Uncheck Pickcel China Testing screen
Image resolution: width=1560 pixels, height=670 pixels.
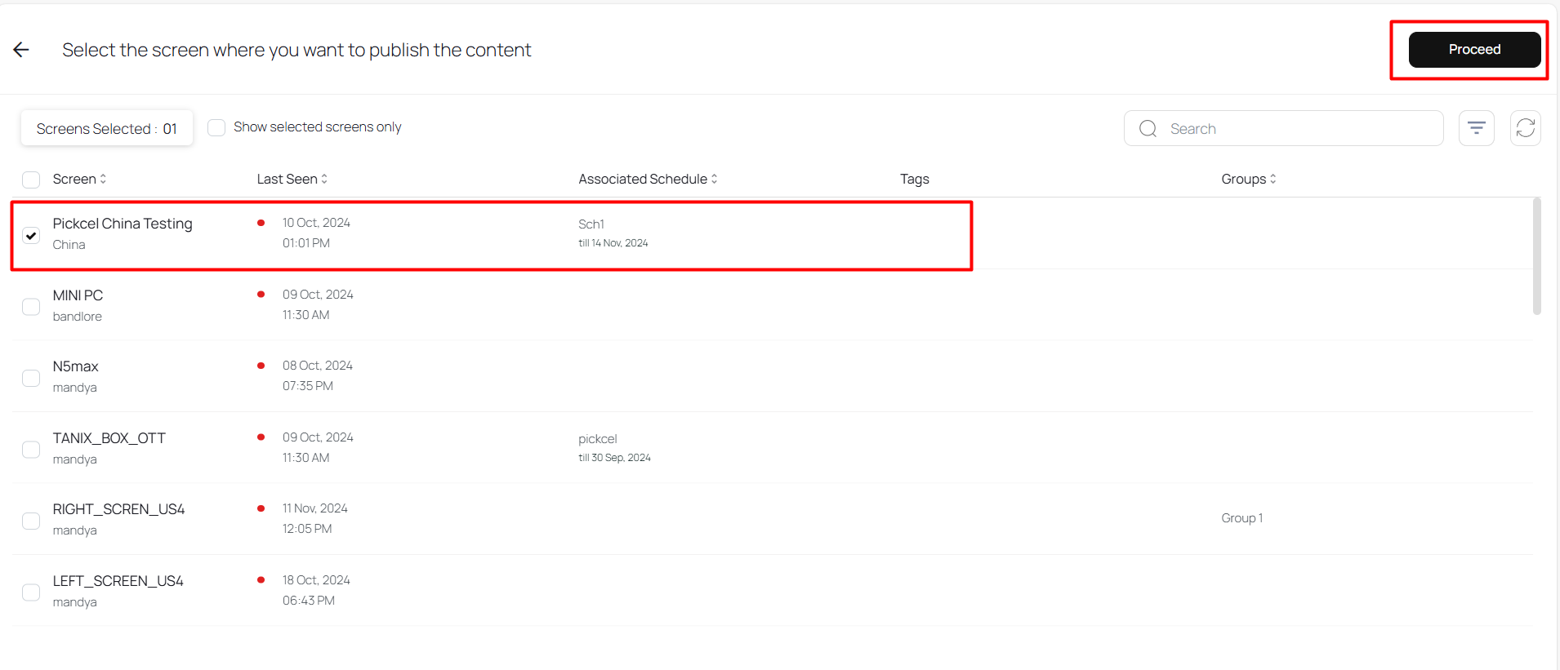[x=31, y=235]
